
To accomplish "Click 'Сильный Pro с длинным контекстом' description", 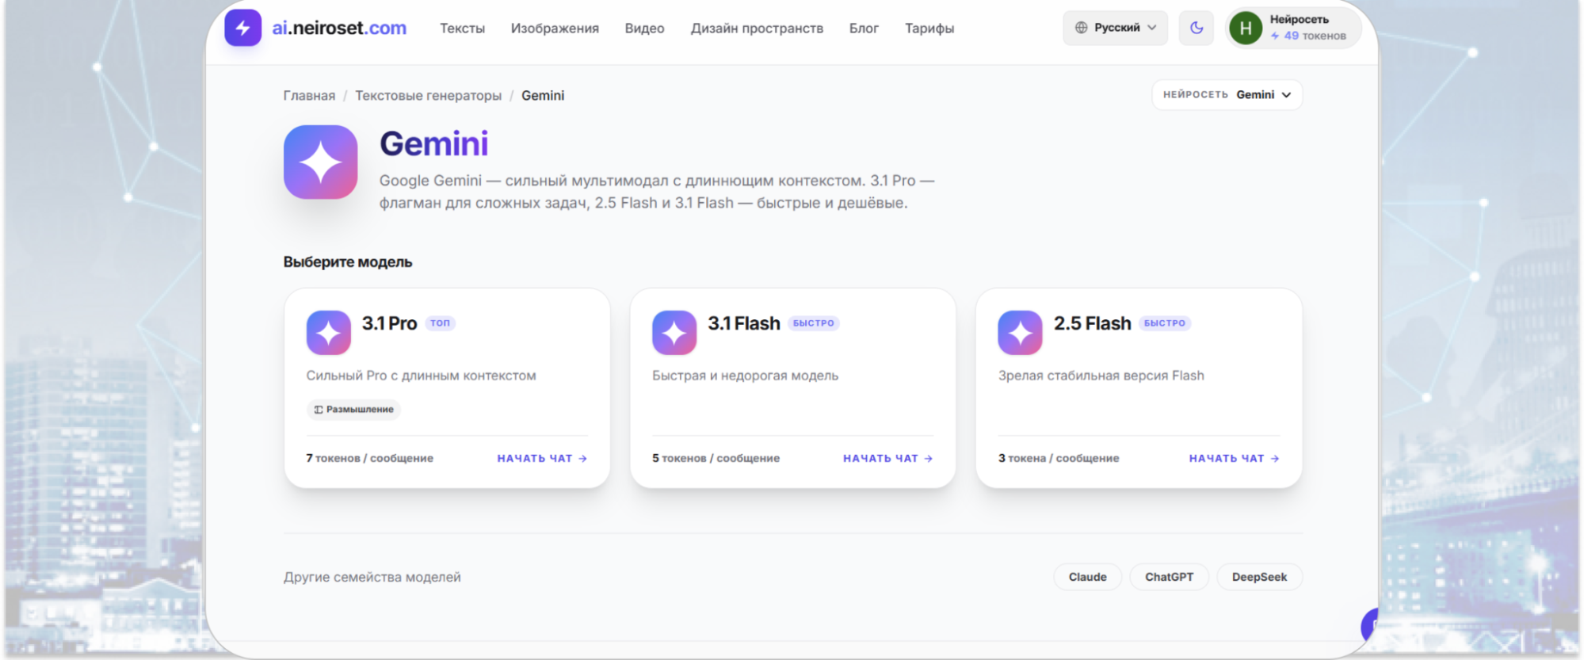I will (x=421, y=376).
